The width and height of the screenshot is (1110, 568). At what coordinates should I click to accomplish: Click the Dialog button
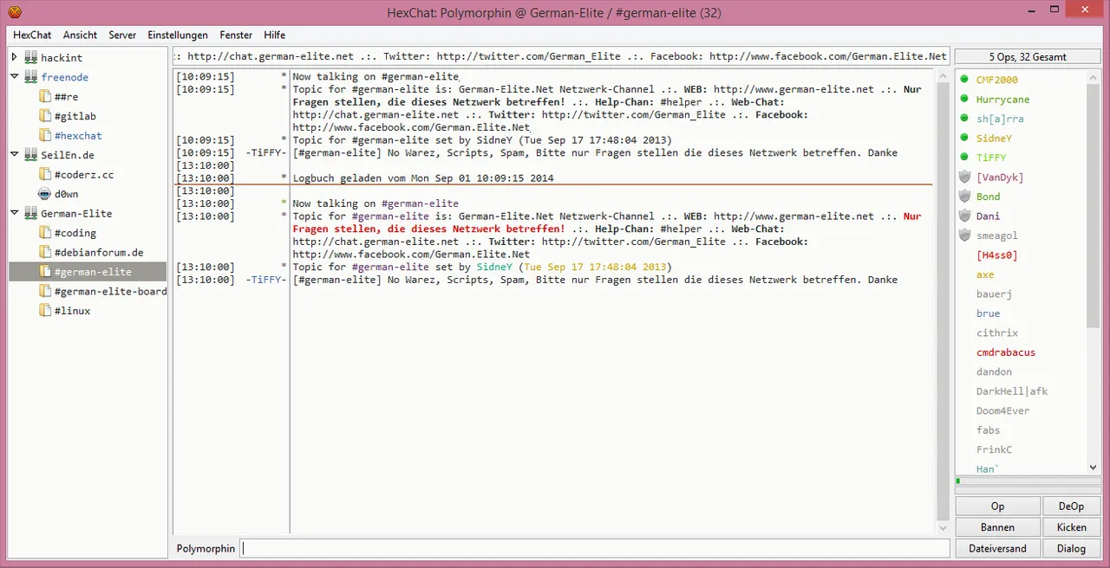tap(1072, 548)
